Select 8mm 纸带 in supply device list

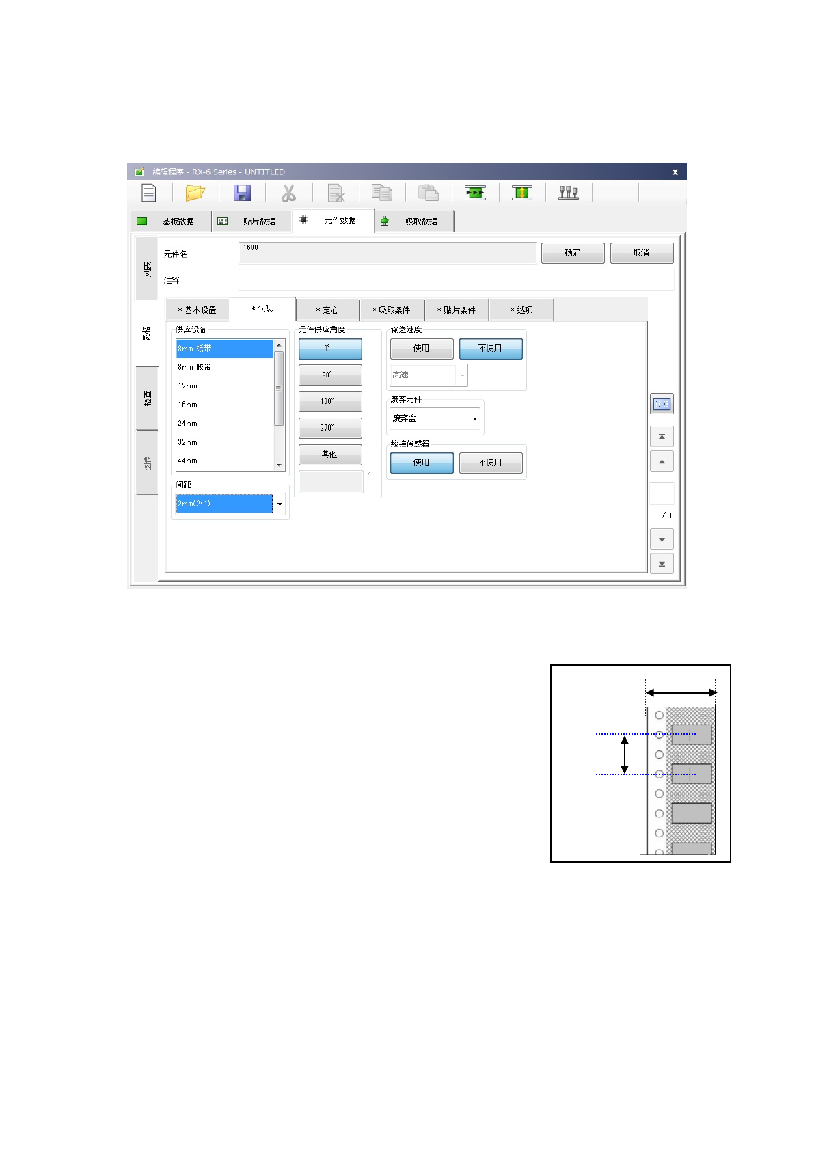[x=225, y=349]
